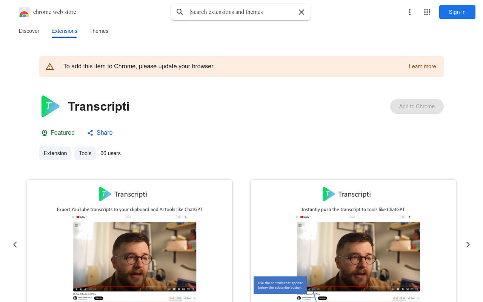Open the Learn more link

(422, 66)
